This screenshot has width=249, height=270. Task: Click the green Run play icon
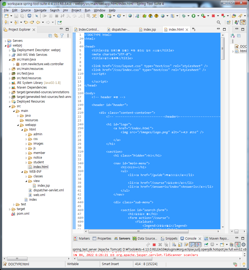[193, 16]
